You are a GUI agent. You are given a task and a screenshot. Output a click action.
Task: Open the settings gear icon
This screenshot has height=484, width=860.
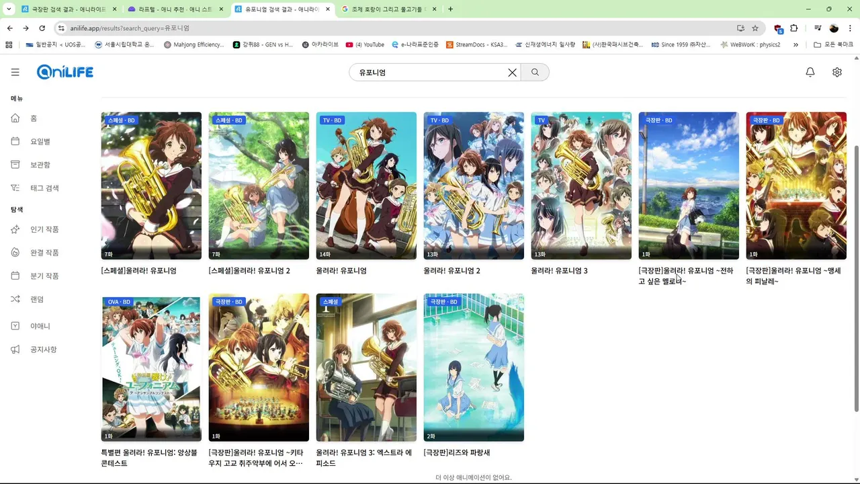(x=837, y=72)
